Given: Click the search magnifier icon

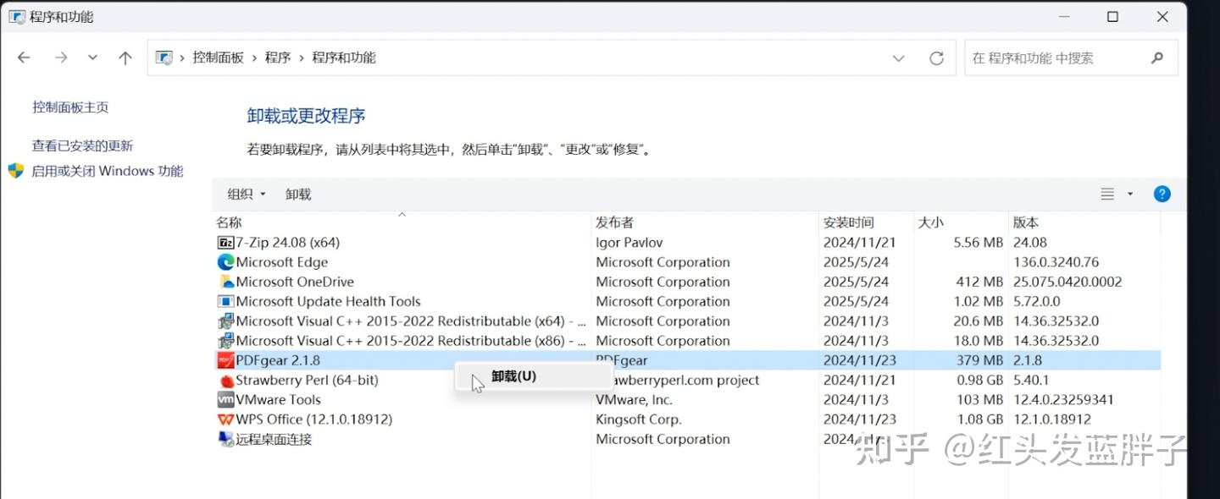Looking at the screenshot, I should (1157, 58).
